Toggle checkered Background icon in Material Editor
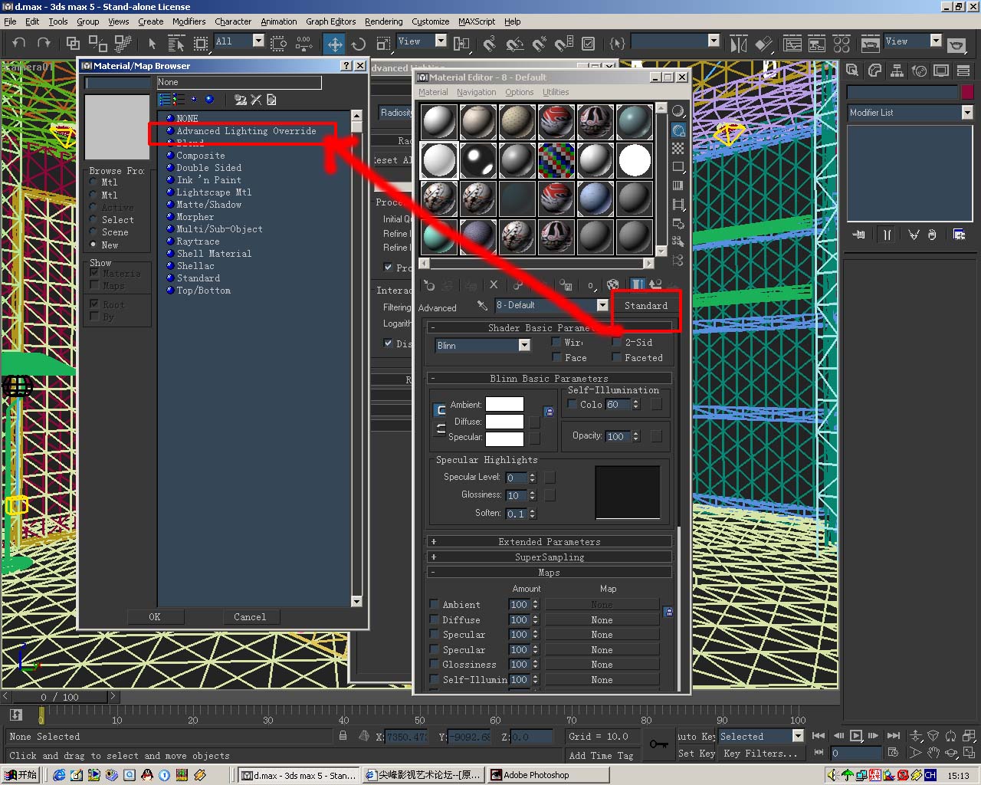 [678, 149]
